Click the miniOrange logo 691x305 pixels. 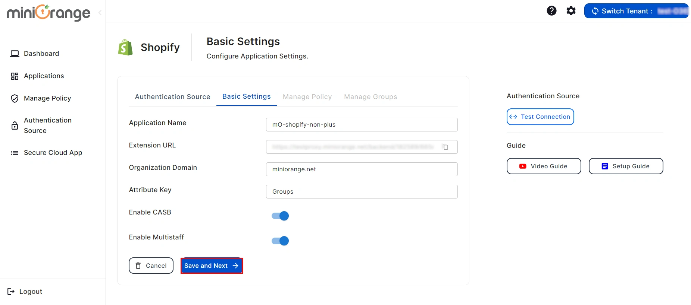pos(49,13)
